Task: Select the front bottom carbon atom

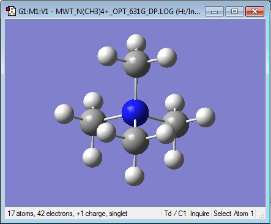Action: tap(135, 141)
